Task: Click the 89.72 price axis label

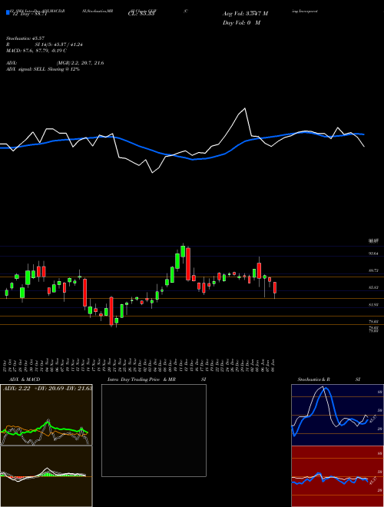Action: 373,270
